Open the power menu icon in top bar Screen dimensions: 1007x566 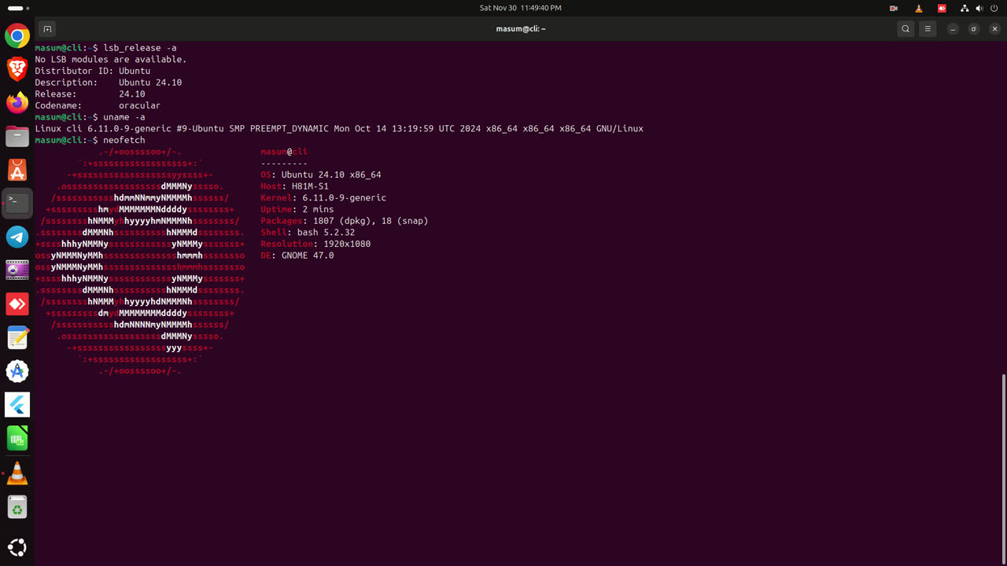coord(994,8)
